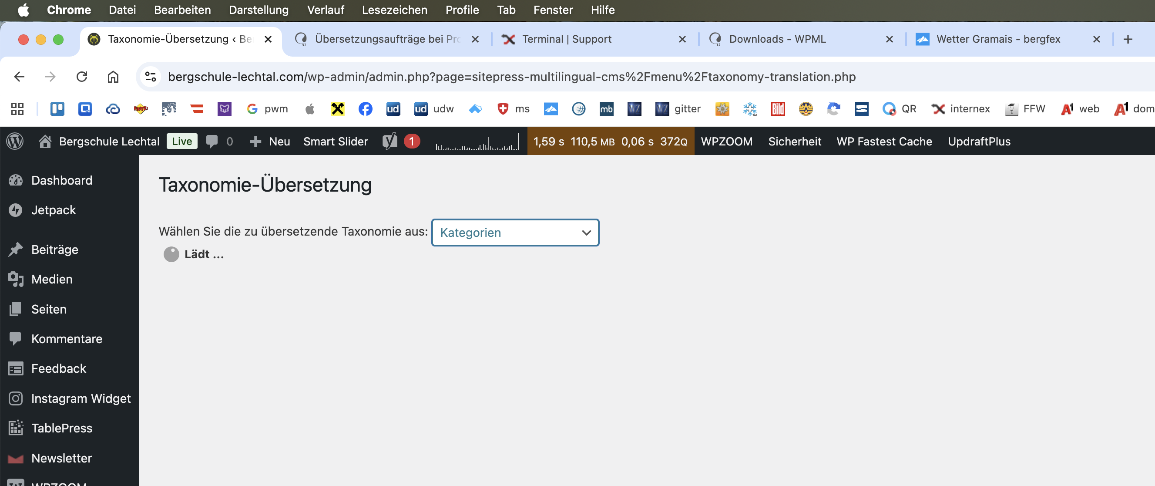Close the Terminal | Support tab
This screenshot has height=486, width=1155.
(682, 39)
